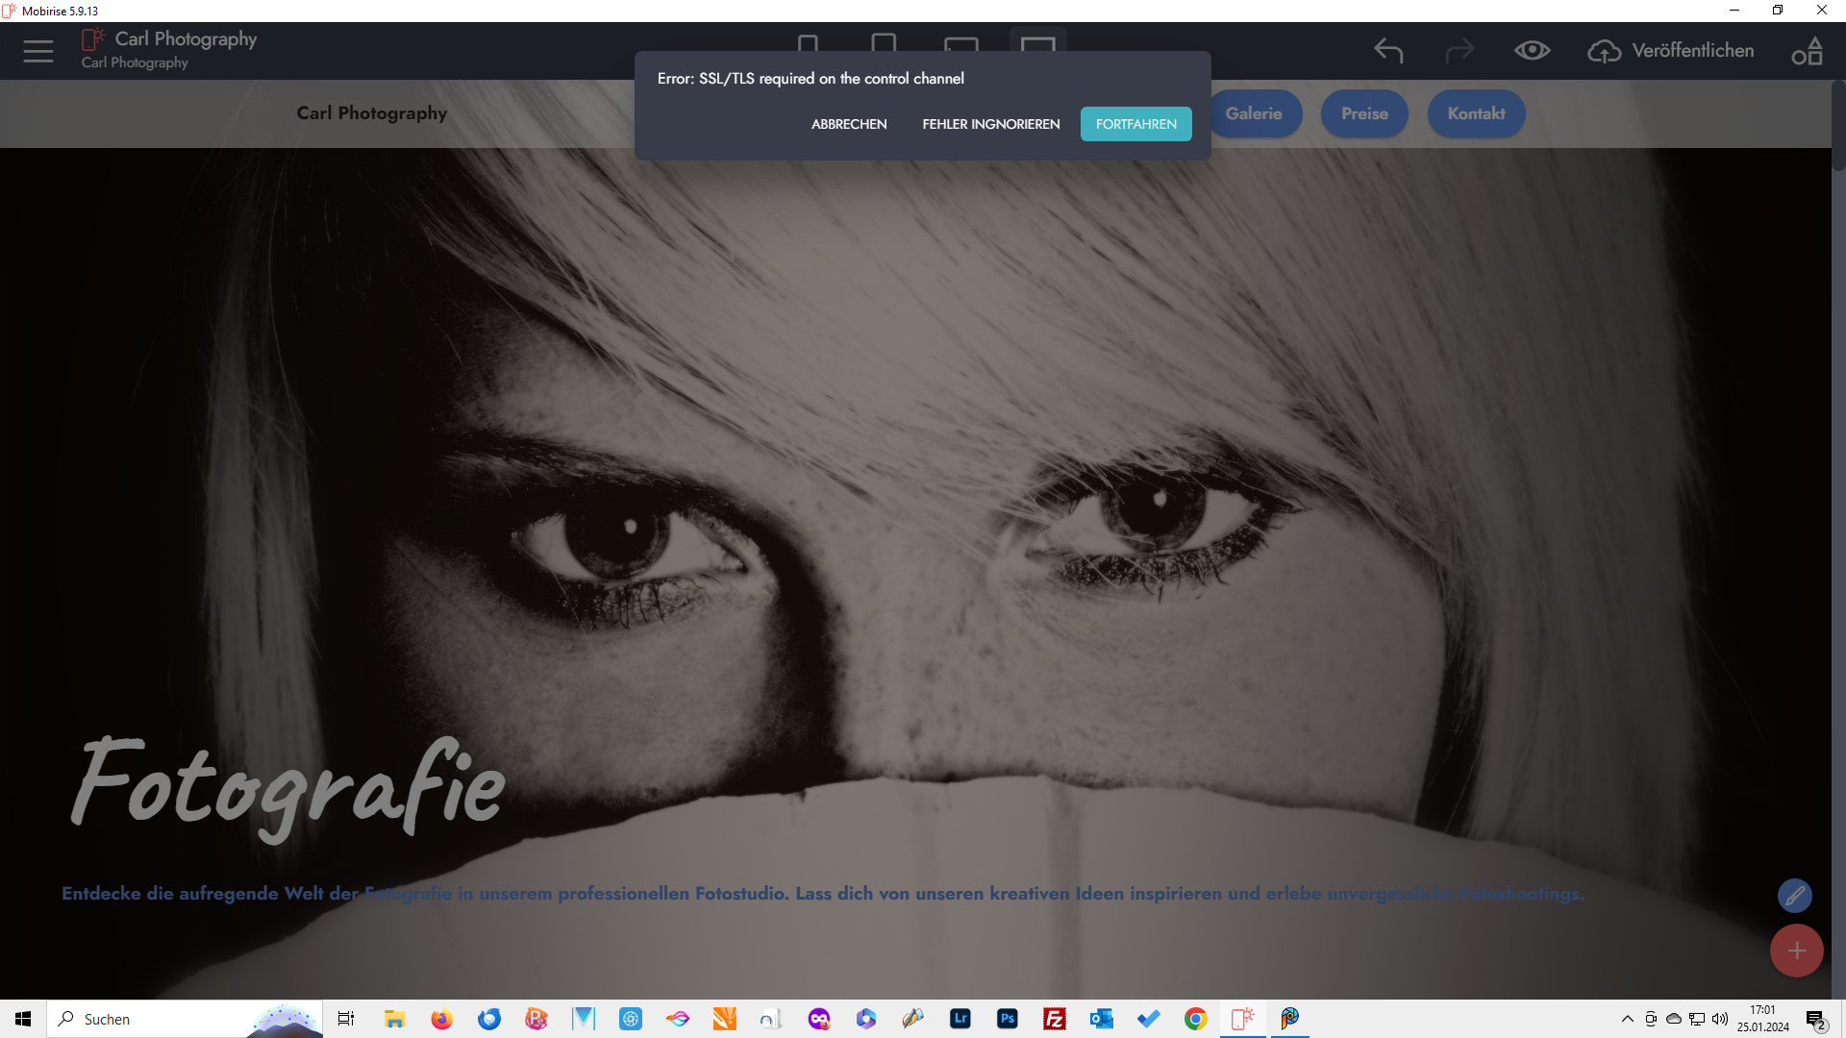Open FileZilla from the taskbar
1846x1038 pixels.
click(x=1055, y=1019)
